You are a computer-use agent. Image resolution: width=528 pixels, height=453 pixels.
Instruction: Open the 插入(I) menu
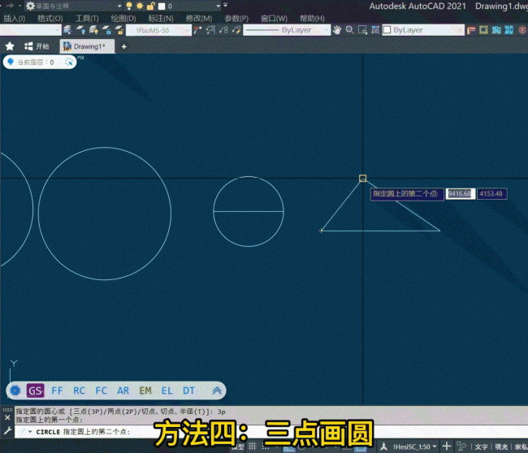pos(14,19)
